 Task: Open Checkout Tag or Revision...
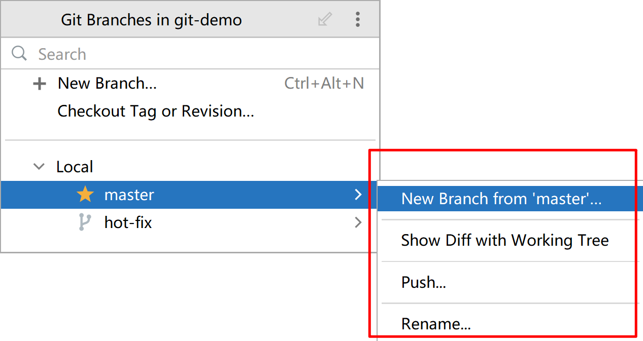coord(156,111)
